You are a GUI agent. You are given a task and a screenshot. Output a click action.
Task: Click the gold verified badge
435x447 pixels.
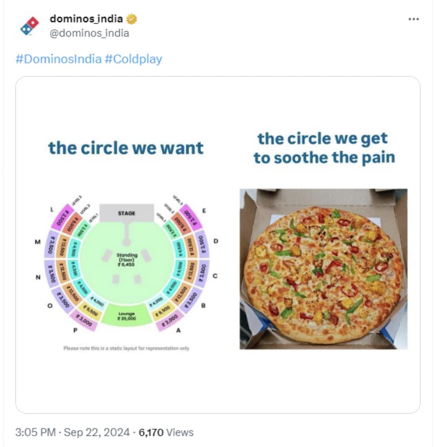point(132,19)
